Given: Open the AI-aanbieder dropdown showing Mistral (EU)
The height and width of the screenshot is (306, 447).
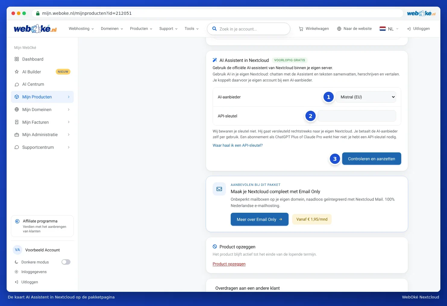Looking at the screenshot, I should [x=366, y=97].
